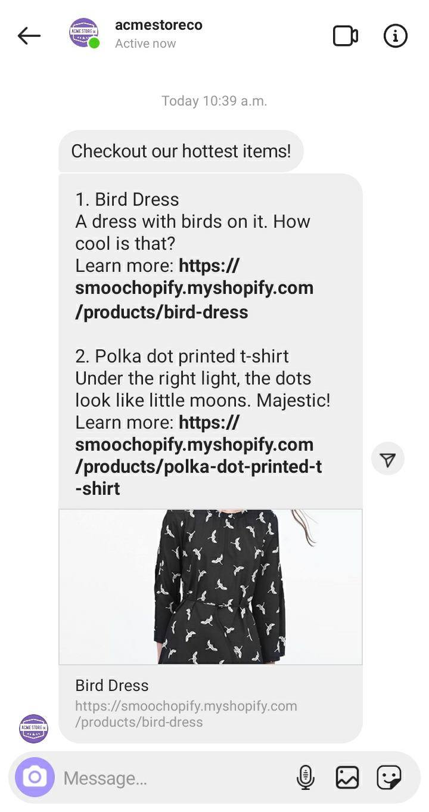
Task: Open conversation info details icon
Action: tap(396, 36)
